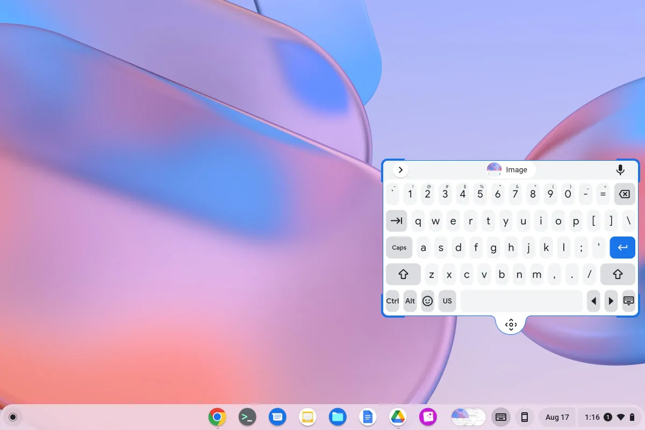
Task: Open the US keyboard layout switcher
Action: coord(447,301)
